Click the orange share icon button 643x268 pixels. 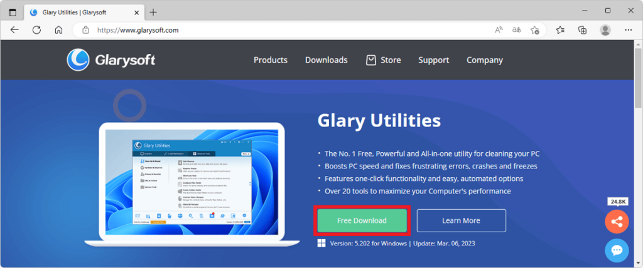click(x=617, y=222)
